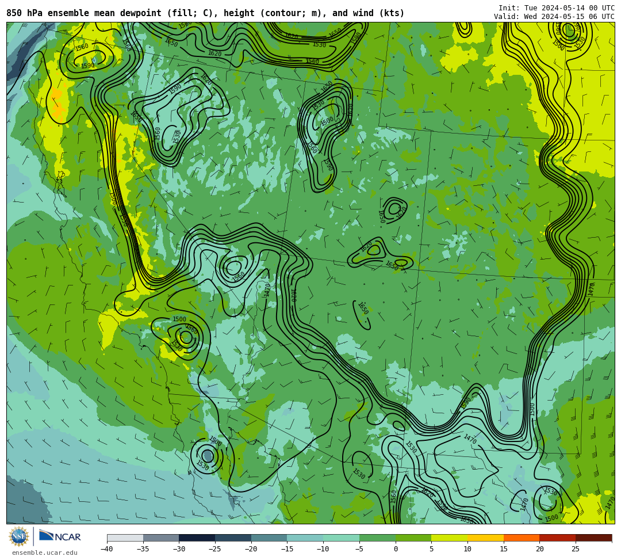Click the yellow-green 5 to 10 colorbar swatch
This screenshot has height=560, width=621.
[450, 538]
